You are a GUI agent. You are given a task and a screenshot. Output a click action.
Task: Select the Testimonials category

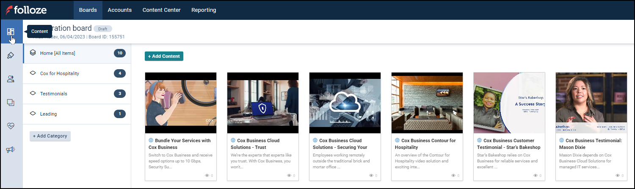(77, 94)
